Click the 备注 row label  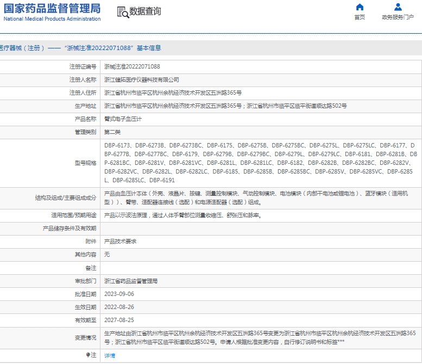91,268
